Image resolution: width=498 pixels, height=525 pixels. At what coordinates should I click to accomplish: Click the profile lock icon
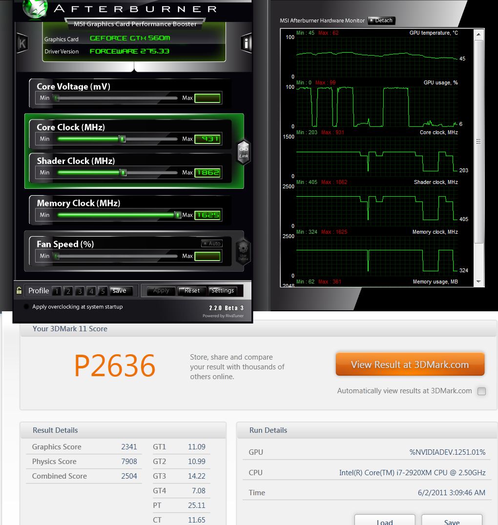19,291
